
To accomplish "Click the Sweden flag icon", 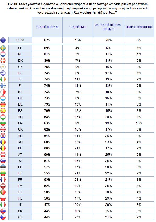I will [3, 48].
